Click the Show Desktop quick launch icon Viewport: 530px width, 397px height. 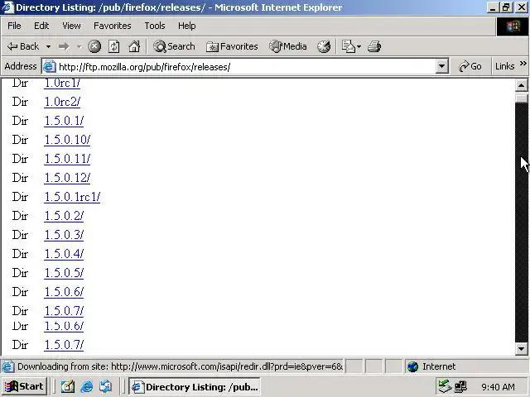coord(68,386)
